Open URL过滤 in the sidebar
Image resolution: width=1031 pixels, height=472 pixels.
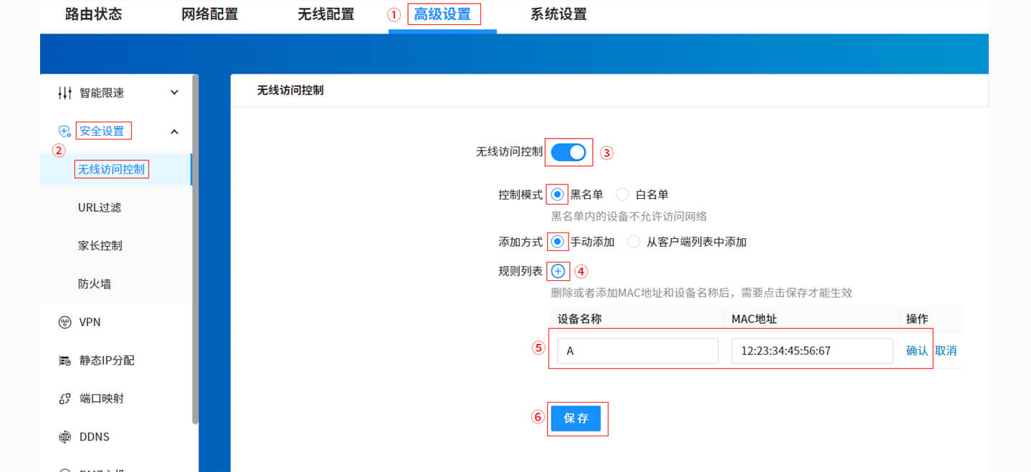(98, 207)
